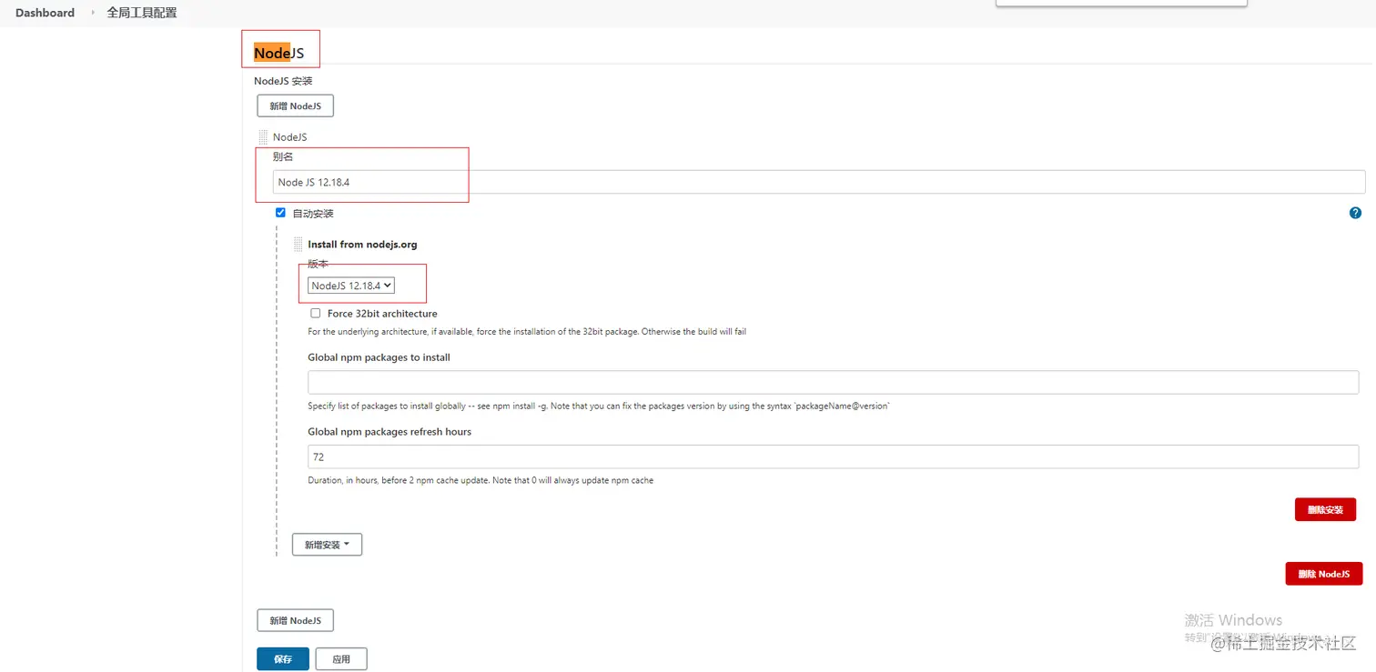
Task: Click the bottom 新增 NodeJS button
Action: pos(296,620)
